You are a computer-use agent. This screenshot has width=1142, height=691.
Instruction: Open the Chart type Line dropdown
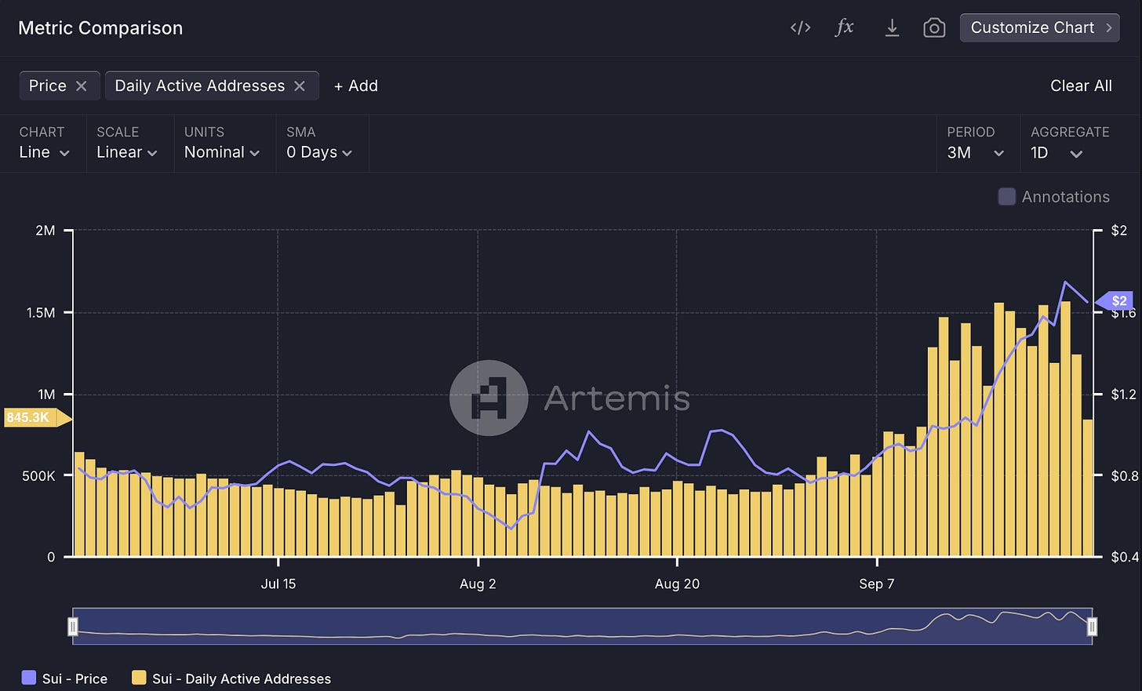(44, 152)
